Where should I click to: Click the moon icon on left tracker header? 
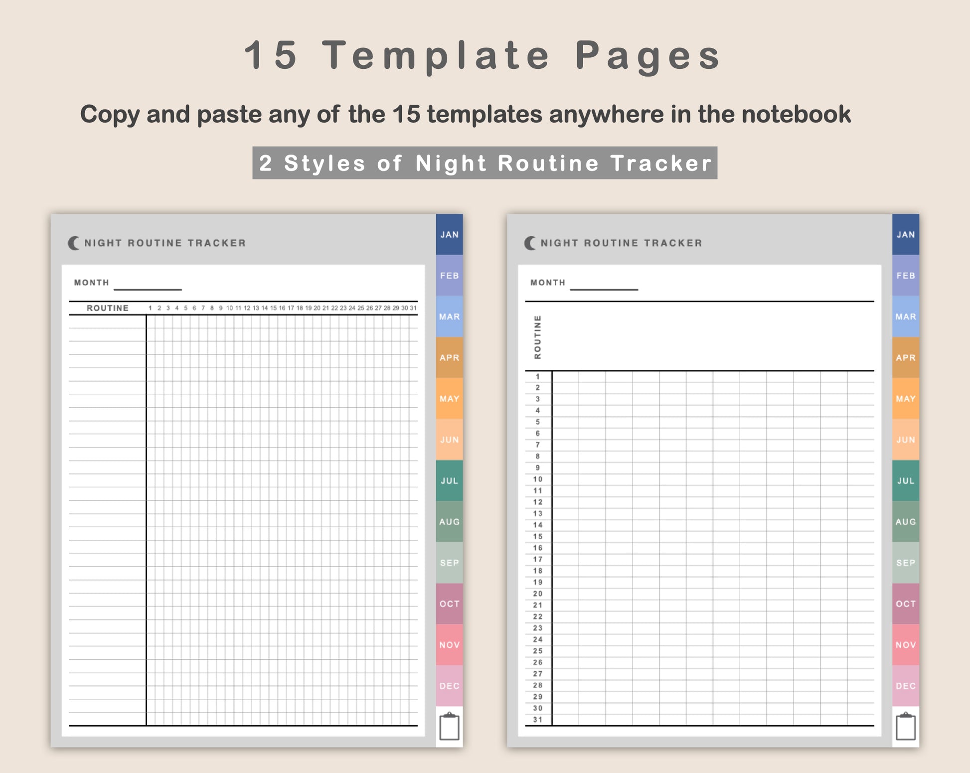pyautogui.click(x=73, y=243)
